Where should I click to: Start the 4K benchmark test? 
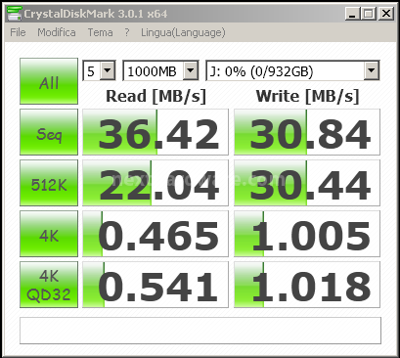click(x=49, y=234)
